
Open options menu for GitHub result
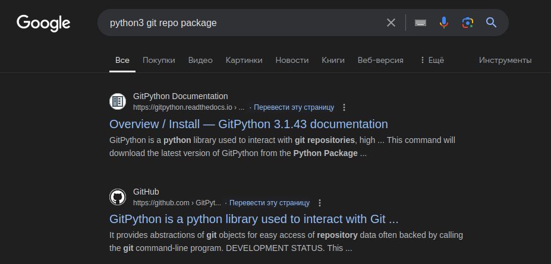pyautogui.click(x=319, y=203)
